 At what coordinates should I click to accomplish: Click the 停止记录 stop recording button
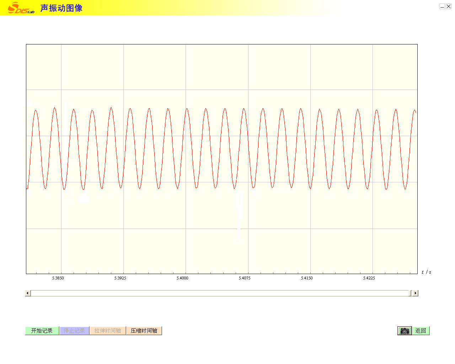coord(74,331)
